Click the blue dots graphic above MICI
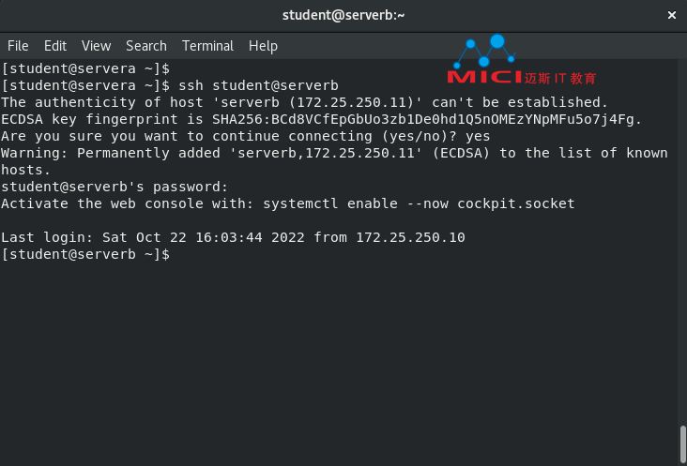The width and height of the screenshot is (687, 466). click(x=484, y=52)
